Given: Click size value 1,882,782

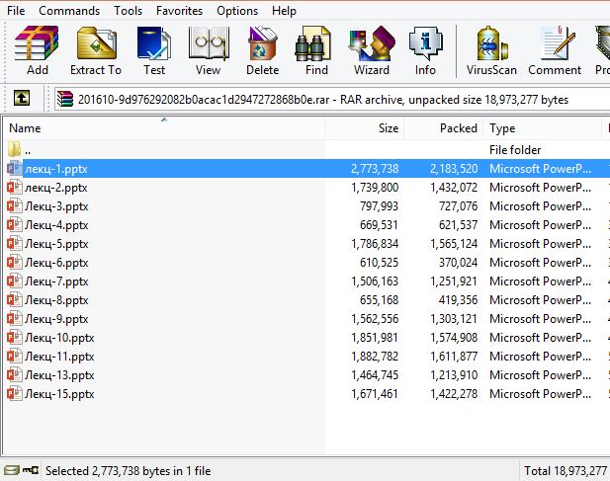Looking at the screenshot, I should coord(375,357).
